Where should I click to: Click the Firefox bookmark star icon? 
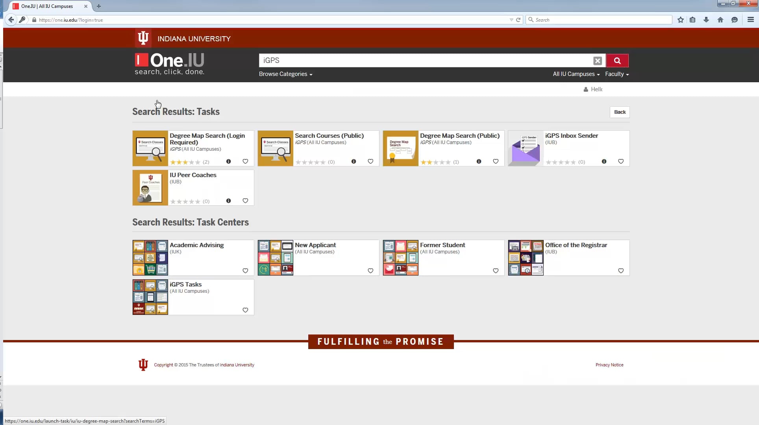[680, 20]
